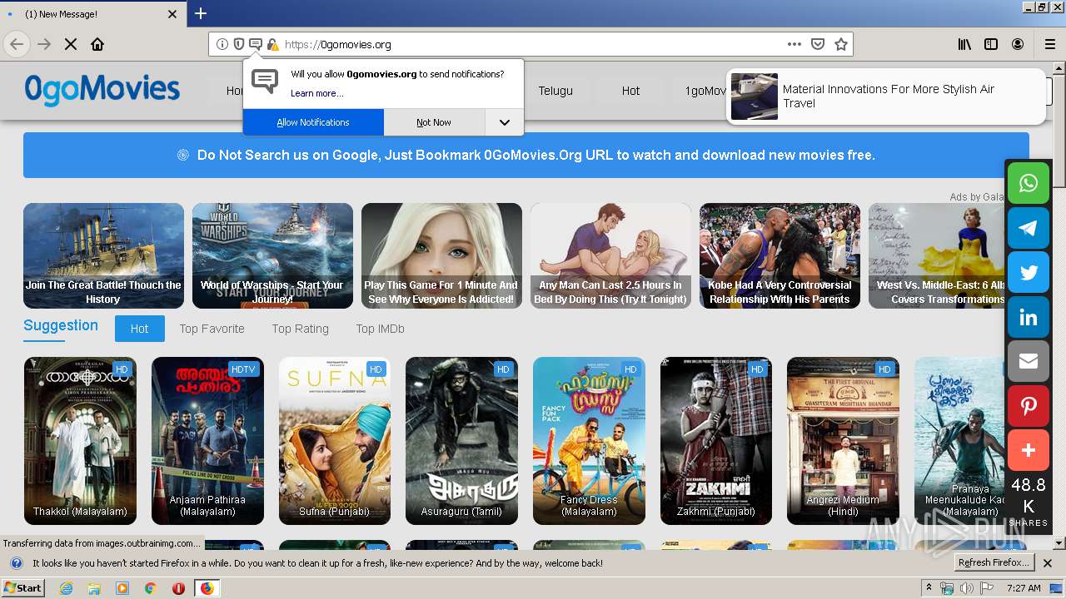Open Angrezi Medium (Hindi) movie poster
Viewport: 1066px width, 599px height.
(x=843, y=441)
